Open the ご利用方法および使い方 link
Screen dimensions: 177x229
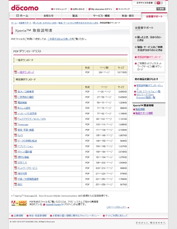coord(60,39)
